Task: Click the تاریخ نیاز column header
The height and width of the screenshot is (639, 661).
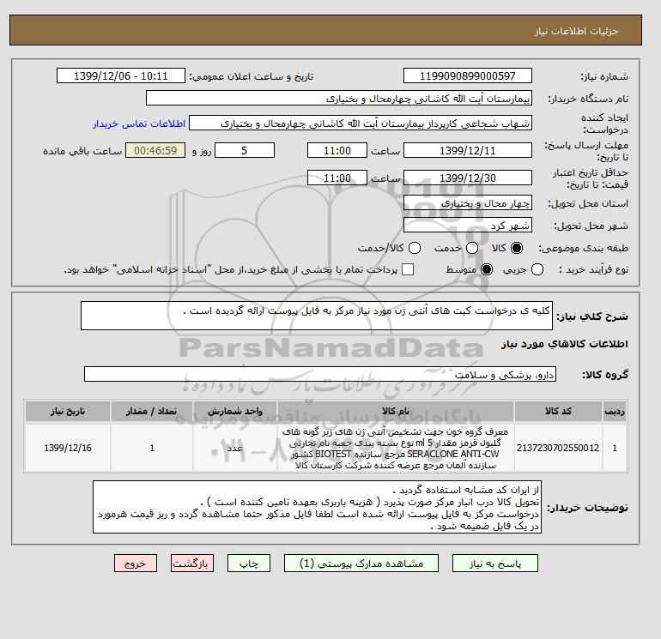Action: pos(68,411)
